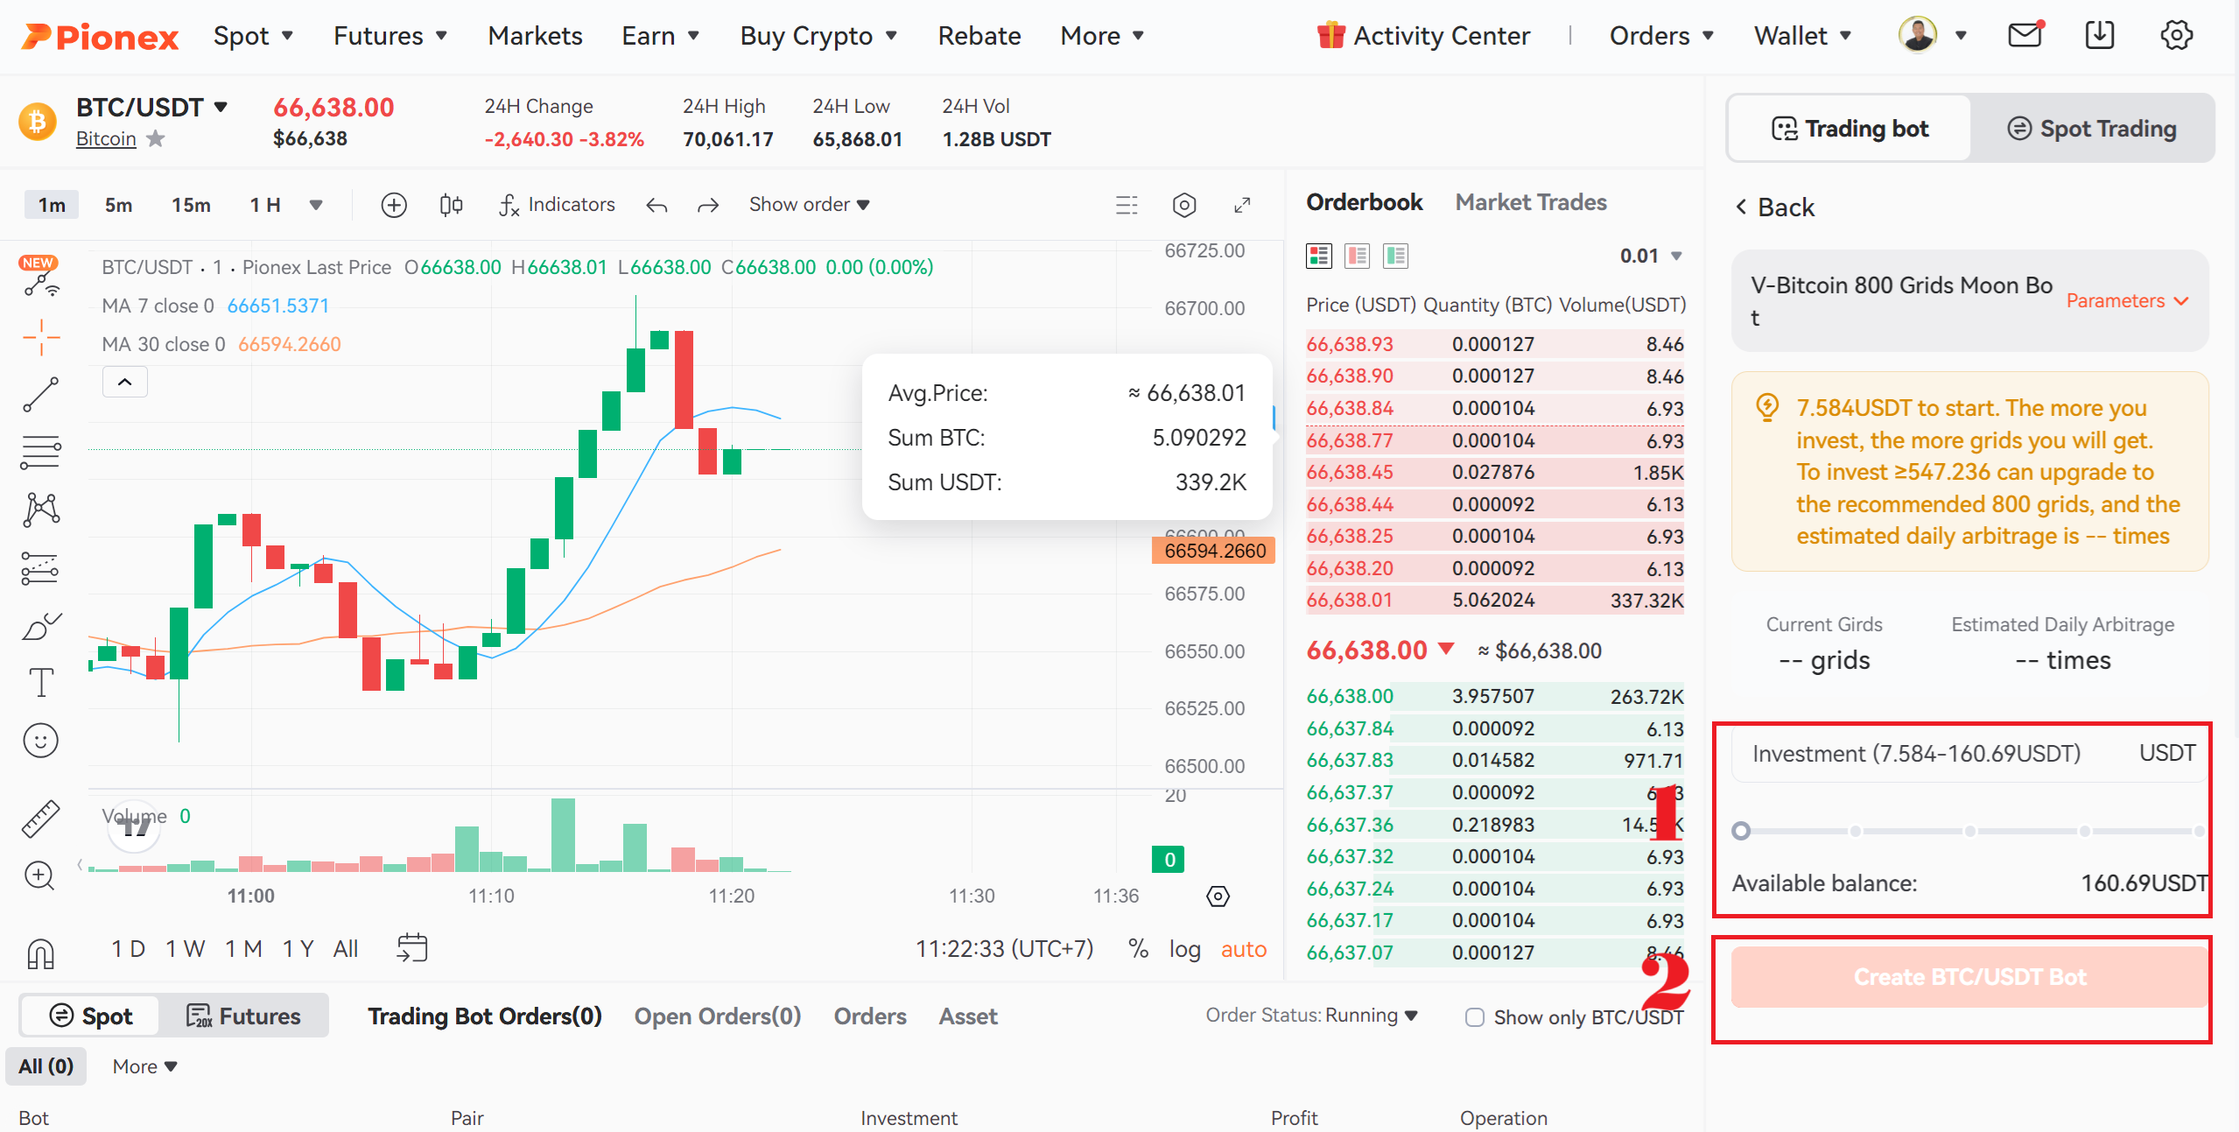Image resolution: width=2239 pixels, height=1132 pixels.
Task: Toggle the percent scale on chart
Action: [1138, 949]
